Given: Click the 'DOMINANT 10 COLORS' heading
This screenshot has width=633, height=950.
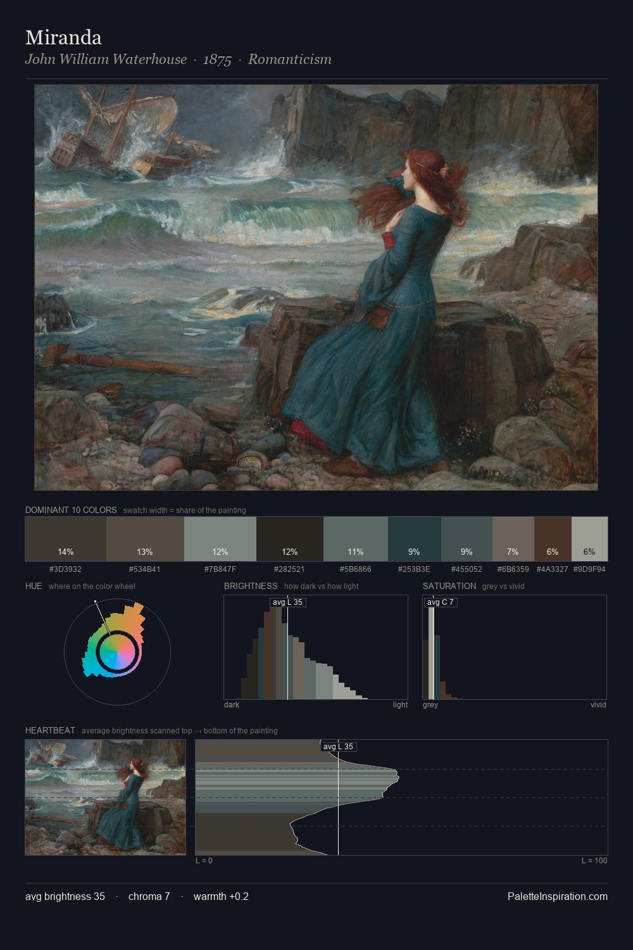Looking at the screenshot, I should [x=71, y=510].
